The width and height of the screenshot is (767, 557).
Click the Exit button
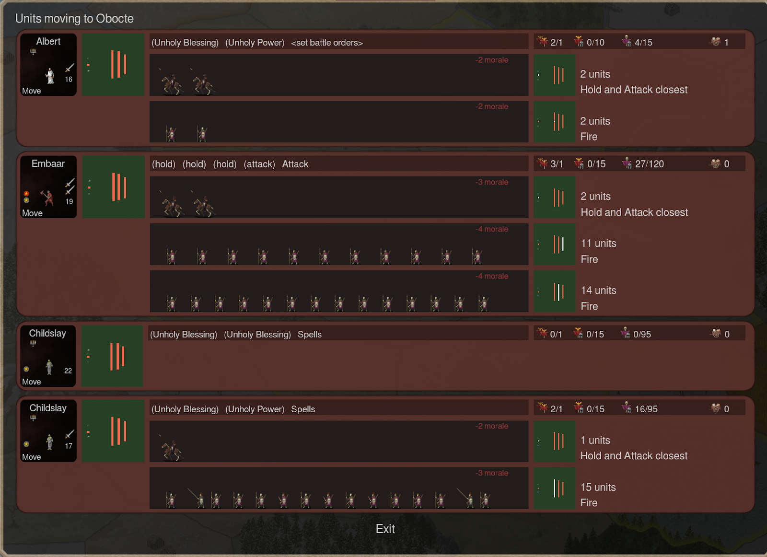point(385,529)
